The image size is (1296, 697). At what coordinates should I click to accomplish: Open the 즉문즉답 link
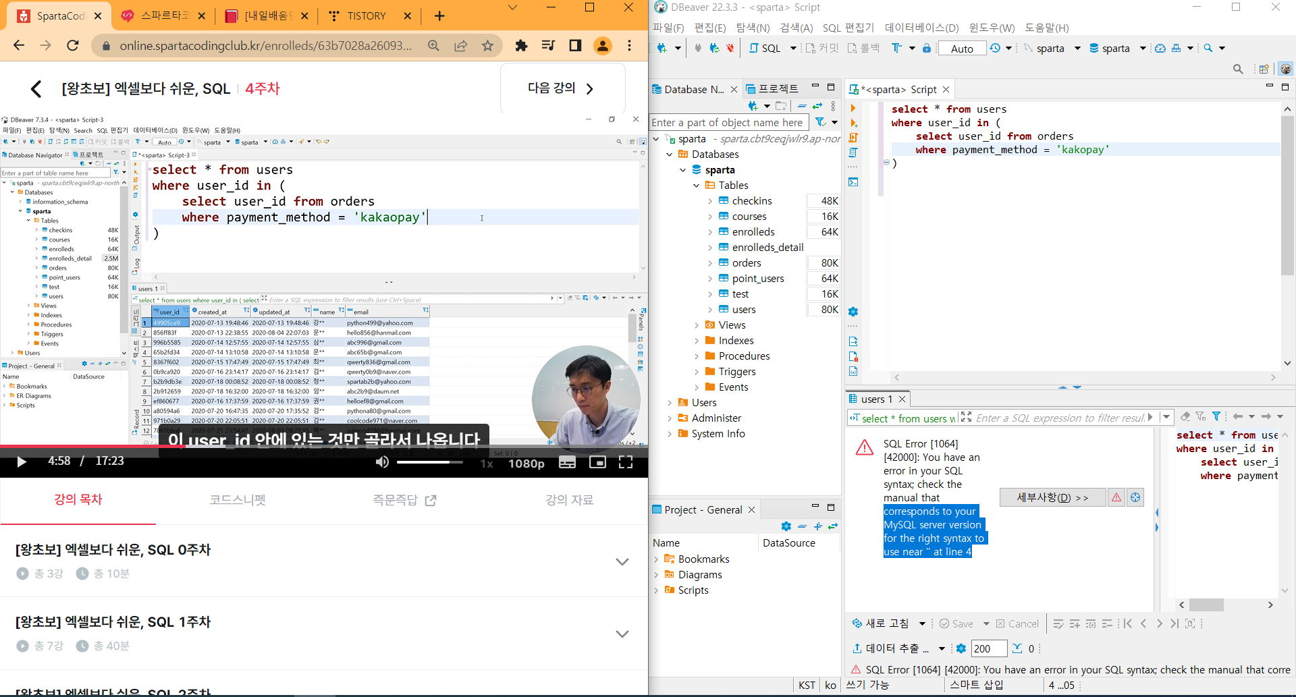tap(404, 500)
